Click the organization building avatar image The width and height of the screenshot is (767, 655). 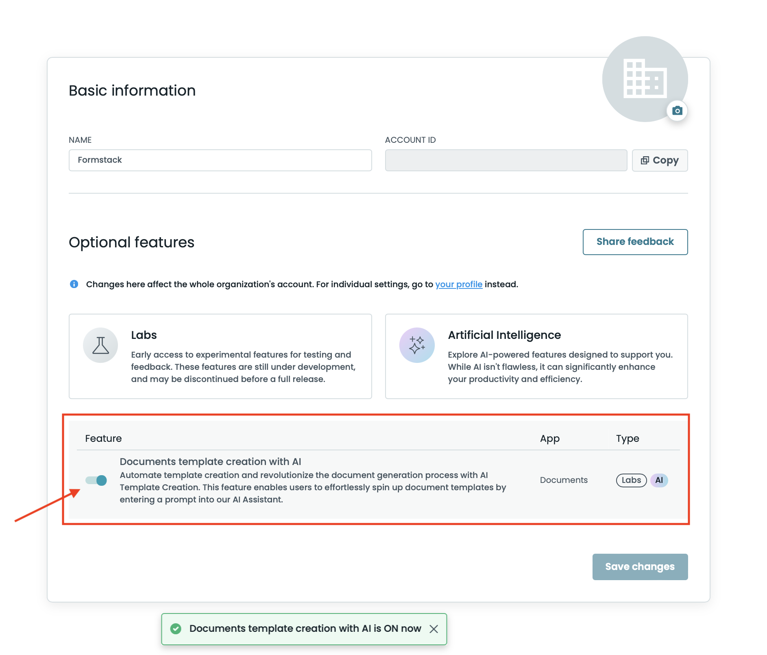coord(645,79)
